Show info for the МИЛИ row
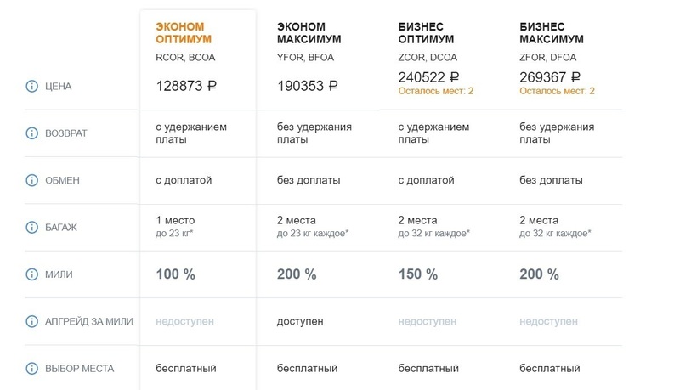 point(33,274)
